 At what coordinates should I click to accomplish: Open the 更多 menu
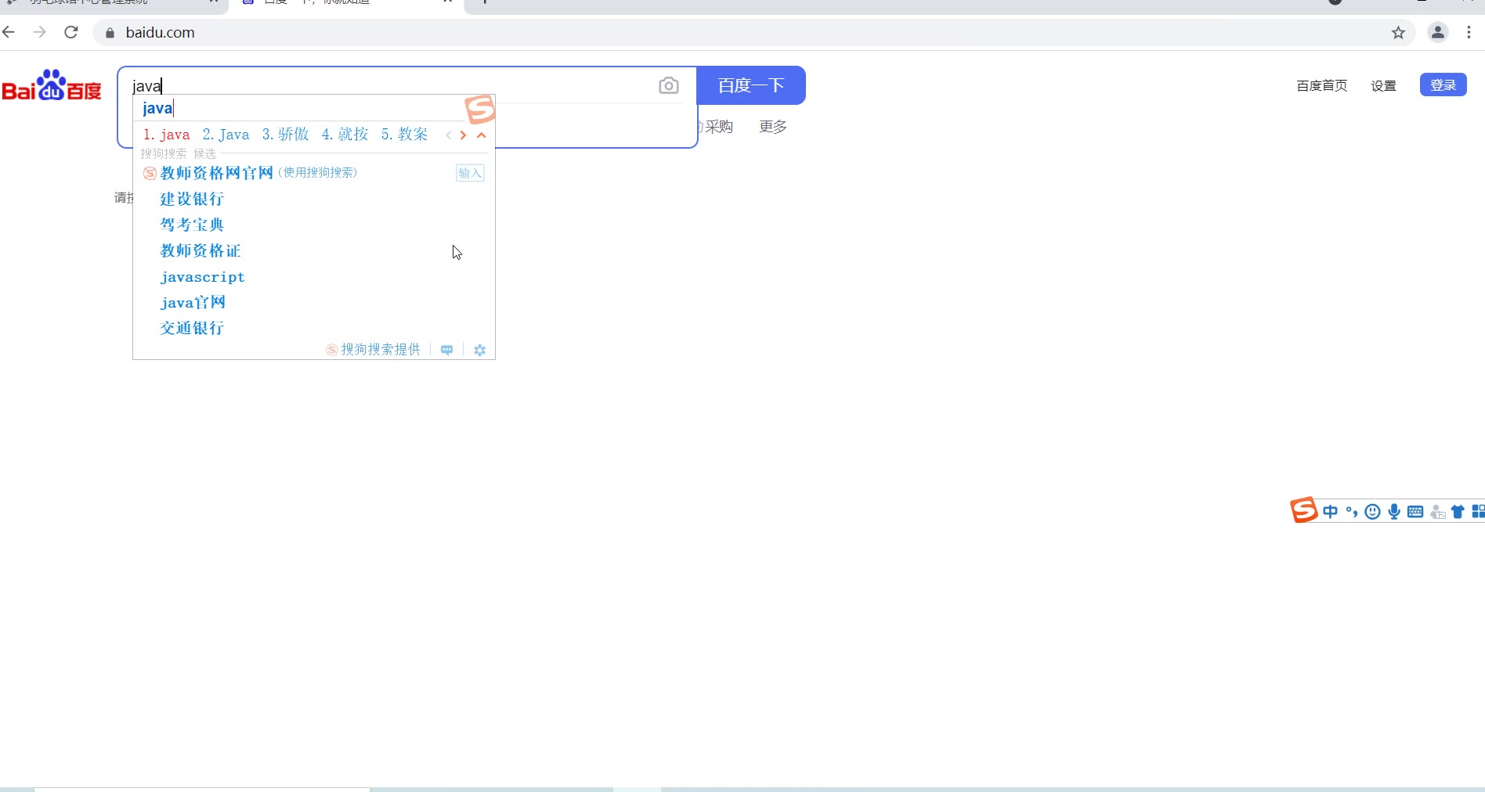pos(773,127)
